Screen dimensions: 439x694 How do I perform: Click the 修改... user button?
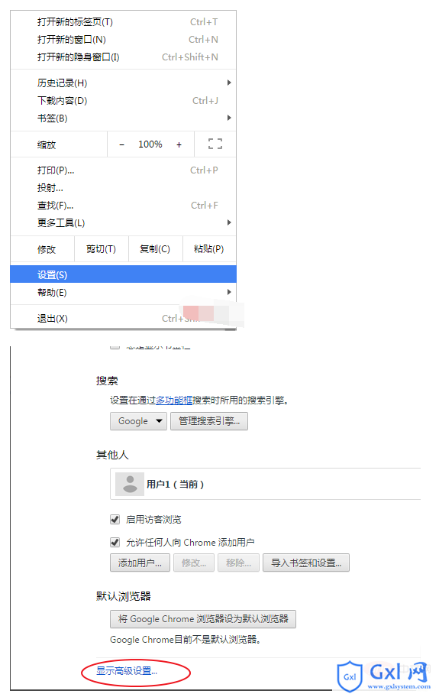pyautogui.click(x=194, y=563)
